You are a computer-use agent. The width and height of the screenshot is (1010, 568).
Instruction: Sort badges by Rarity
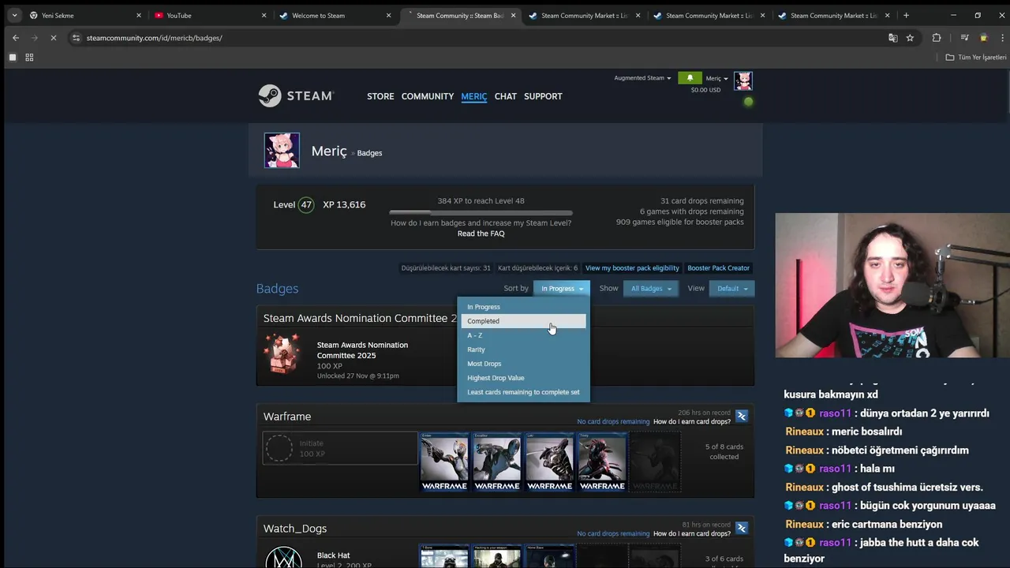[523, 349]
